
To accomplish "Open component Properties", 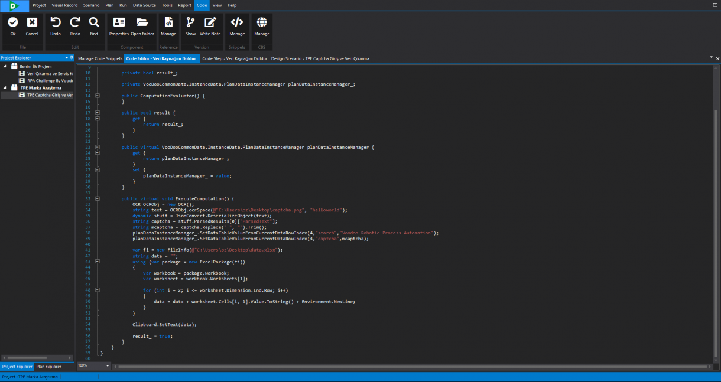I will (x=119, y=23).
